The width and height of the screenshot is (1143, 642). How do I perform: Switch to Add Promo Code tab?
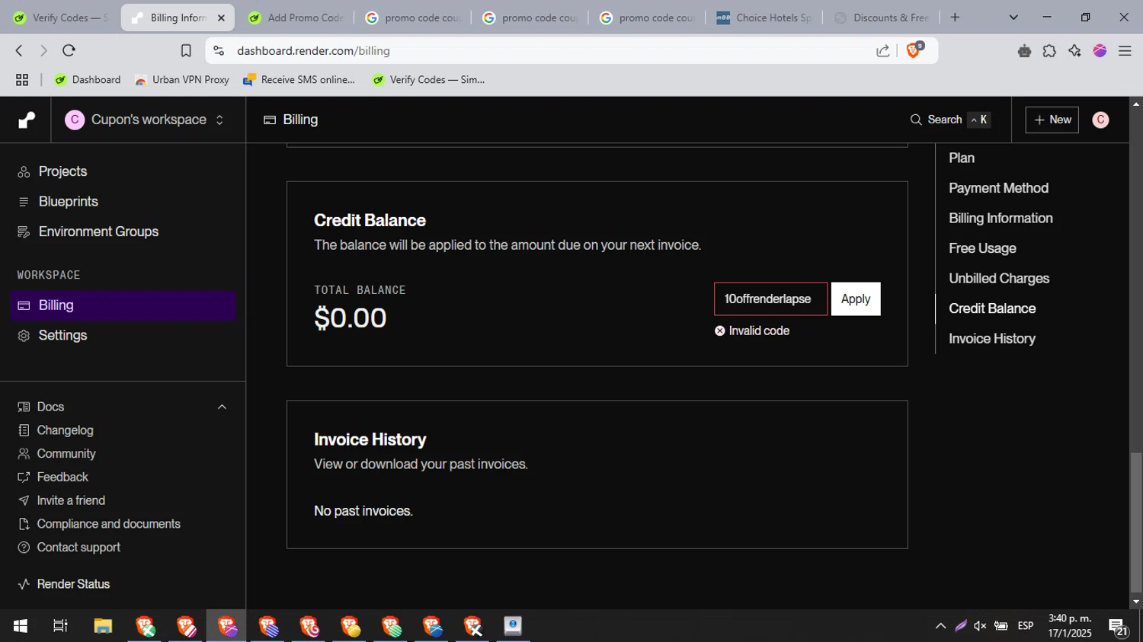point(297,18)
